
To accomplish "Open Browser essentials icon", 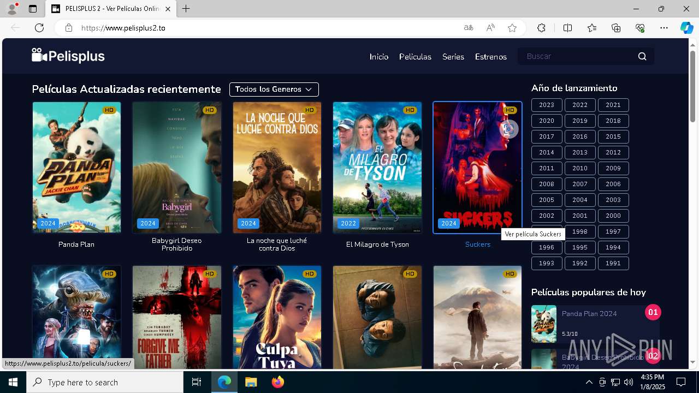I will (640, 28).
